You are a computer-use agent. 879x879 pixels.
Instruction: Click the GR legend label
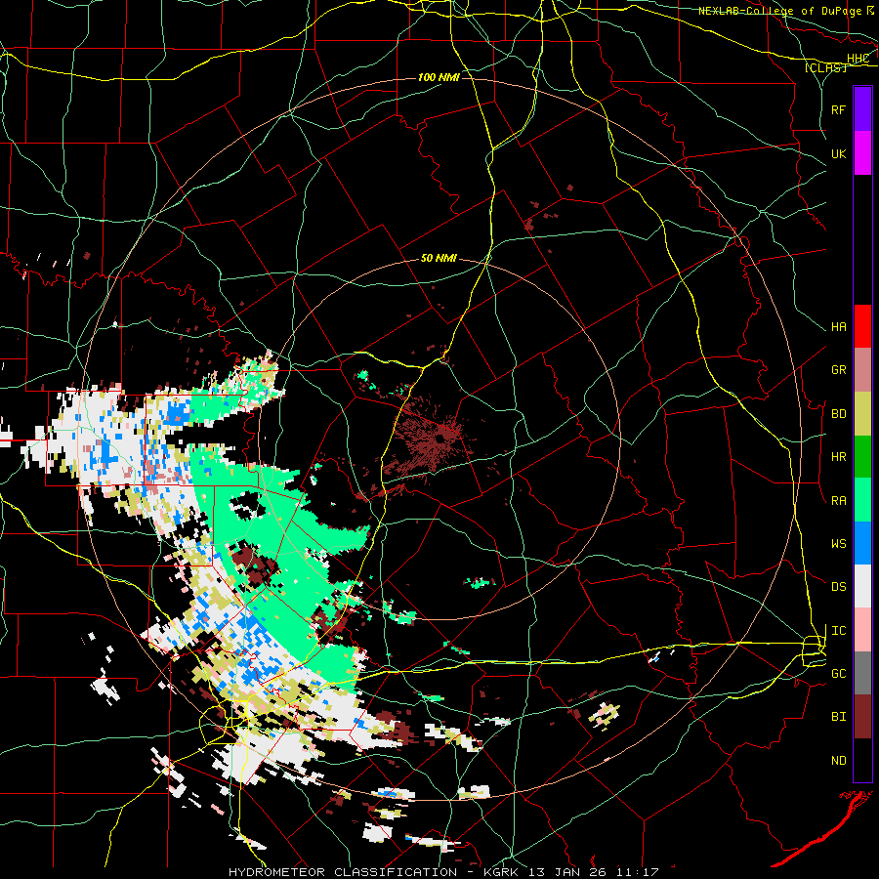click(838, 370)
